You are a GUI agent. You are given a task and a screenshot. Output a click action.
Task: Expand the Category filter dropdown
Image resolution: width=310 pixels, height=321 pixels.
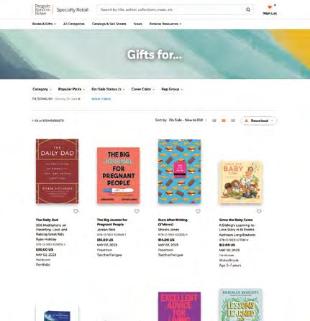point(42,89)
